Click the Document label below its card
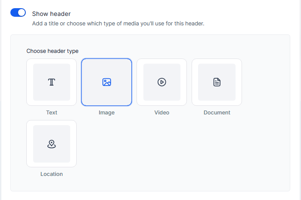The width and height of the screenshot is (301, 200). point(217,112)
